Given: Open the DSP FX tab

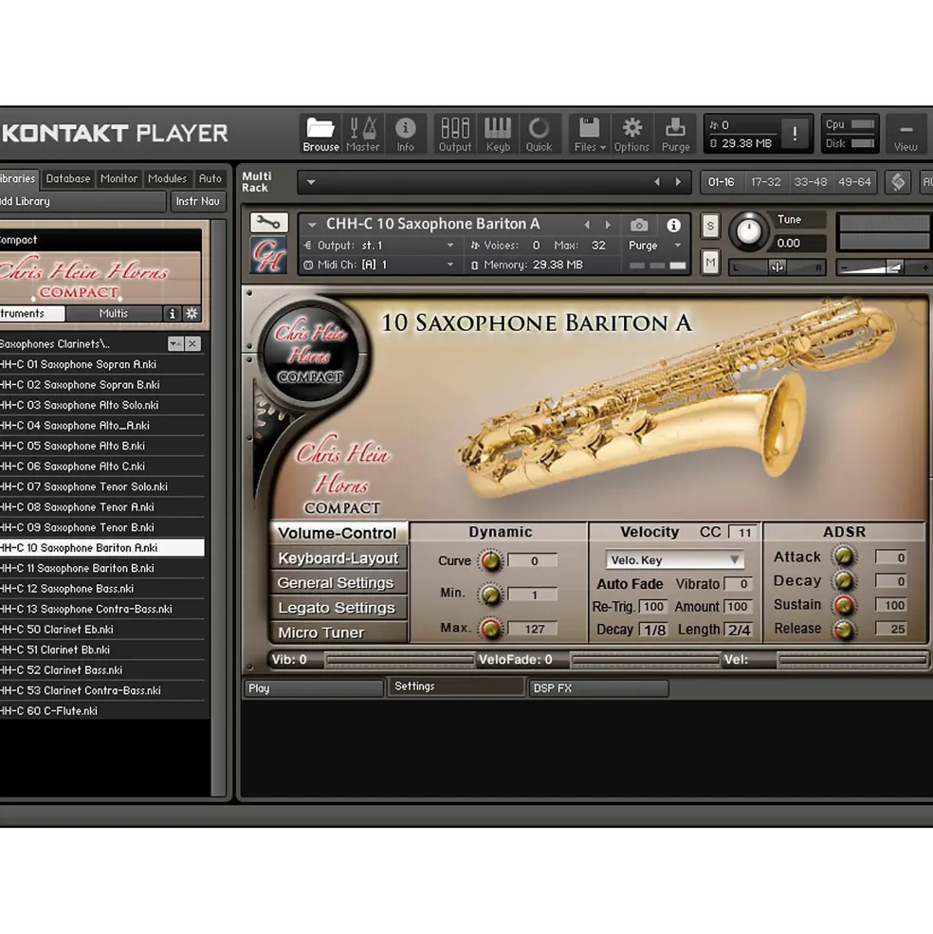Looking at the screenshot, I should coord(598,688).
